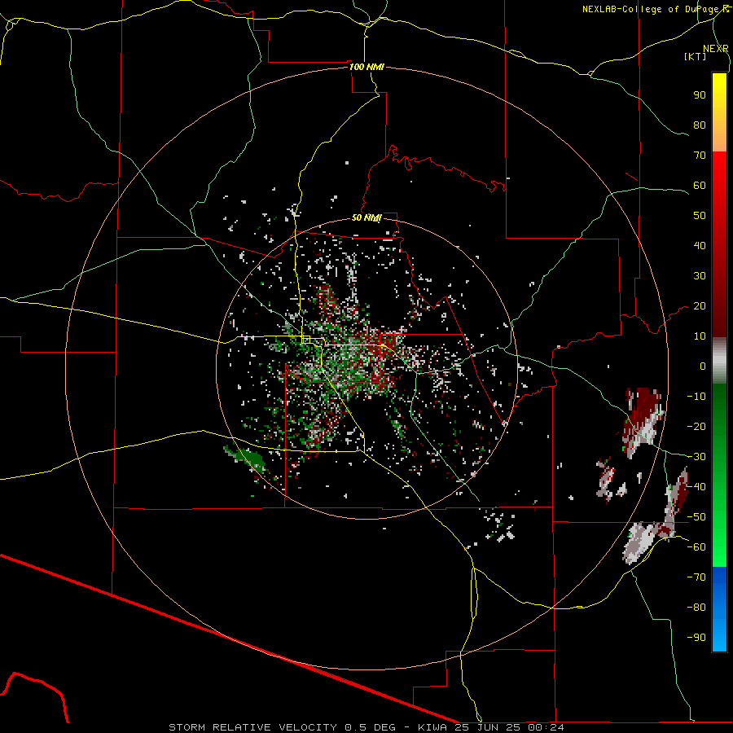Click the 25 JUN 25 date in the caption
The width and height of the screenshot is (733, 733).
[489, 727]
